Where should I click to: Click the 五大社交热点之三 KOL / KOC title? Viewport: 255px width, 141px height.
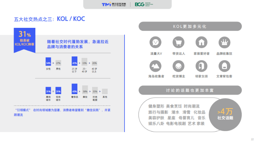(x=49, y=19)
